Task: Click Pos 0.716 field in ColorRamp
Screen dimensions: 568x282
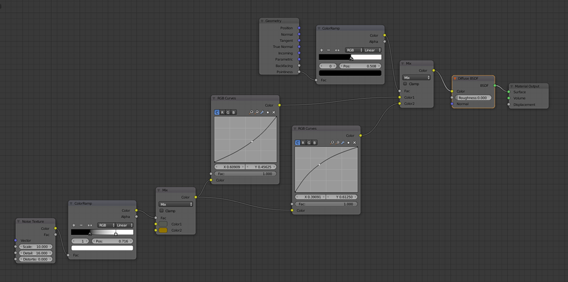Action: point(112,241)
